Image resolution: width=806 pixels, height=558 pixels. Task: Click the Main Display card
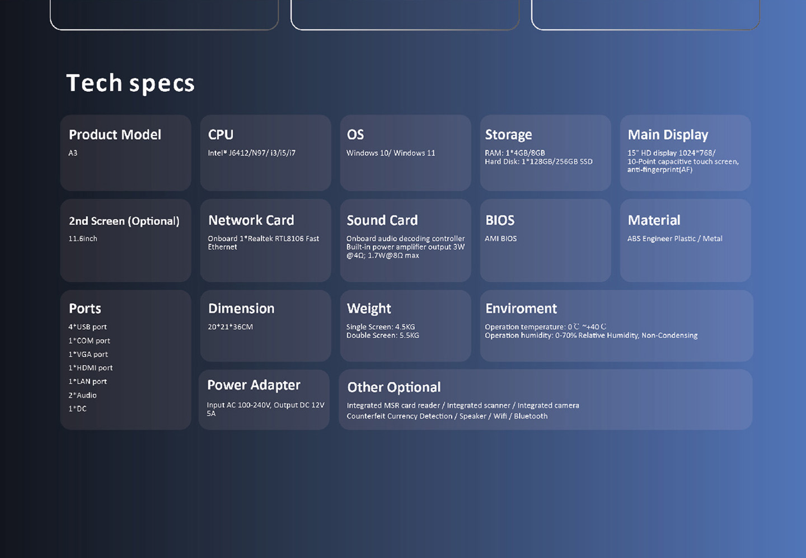coord(685,153)
